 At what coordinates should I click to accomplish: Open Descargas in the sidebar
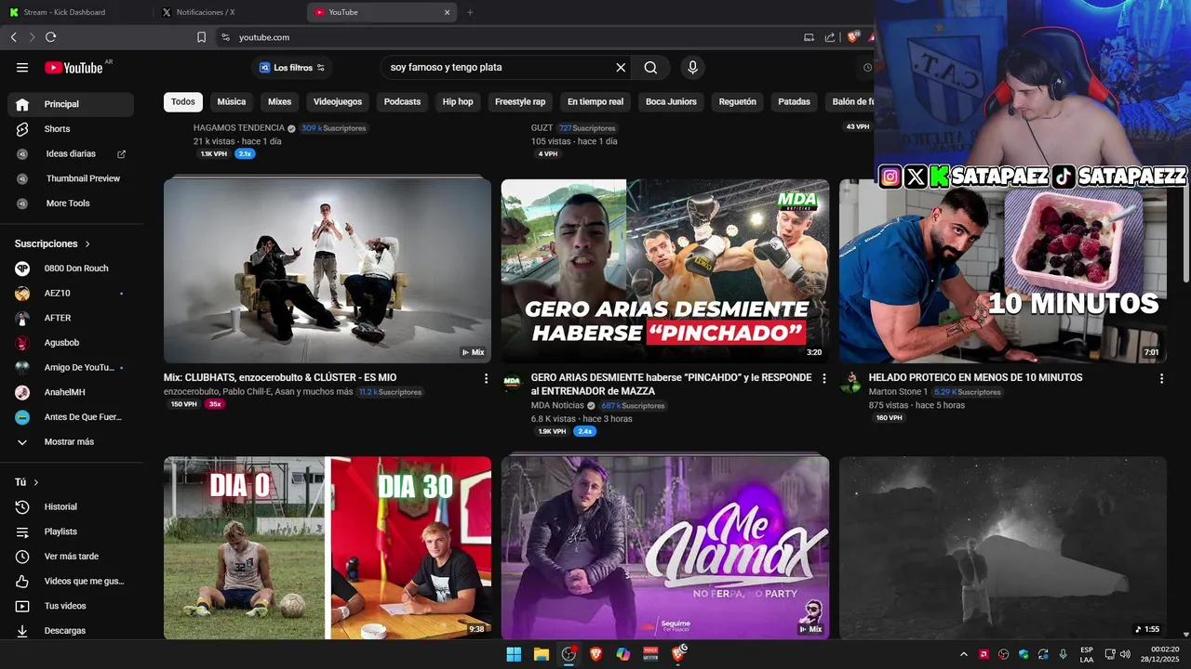pos(71,631)
